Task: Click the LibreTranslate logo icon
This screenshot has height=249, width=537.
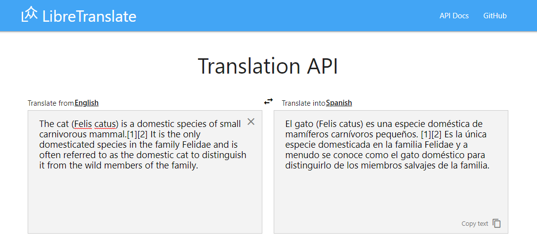Action: [30, 15]
